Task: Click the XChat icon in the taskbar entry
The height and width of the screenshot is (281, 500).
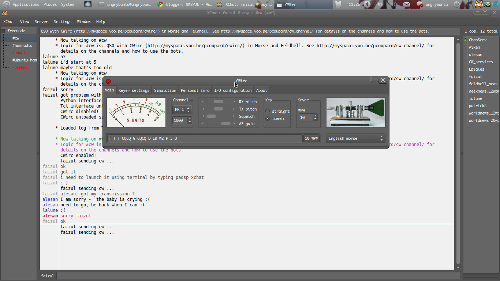Action: 219,4
